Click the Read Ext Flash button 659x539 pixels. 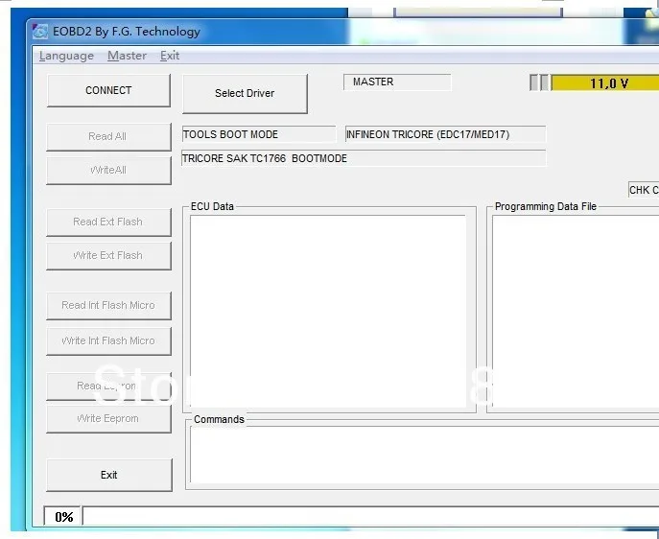pyautogui.click(x=108, y=222)
